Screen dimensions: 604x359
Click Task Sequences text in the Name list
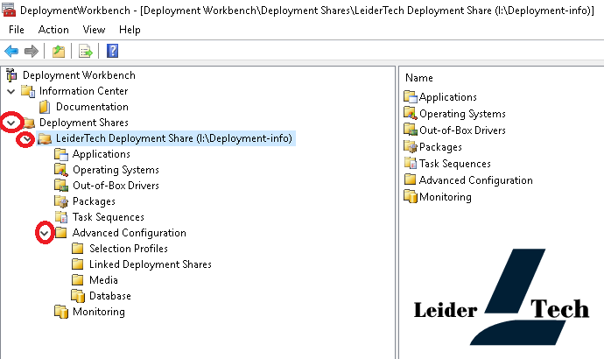455,164
